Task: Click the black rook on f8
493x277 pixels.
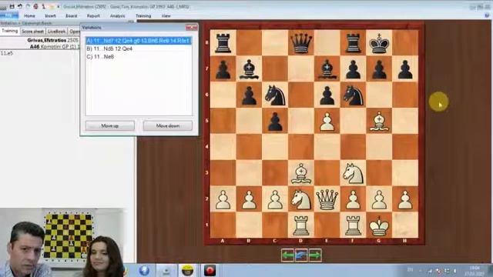Action: tap(353, 43)
